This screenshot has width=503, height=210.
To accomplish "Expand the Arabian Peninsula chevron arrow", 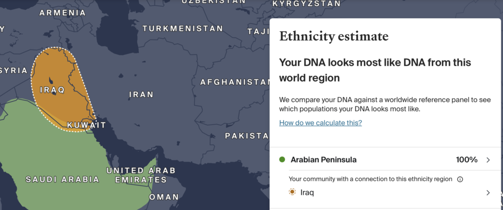I will click(488, 159).
